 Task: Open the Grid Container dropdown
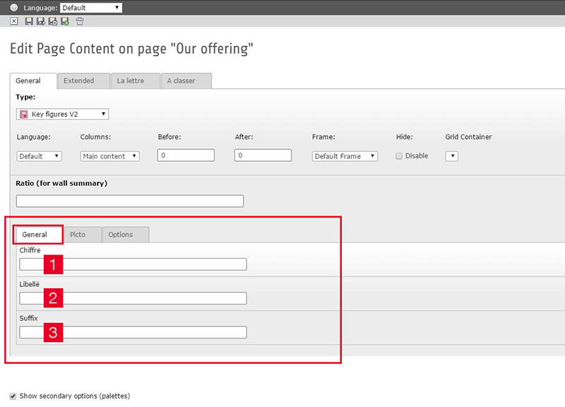click(451, 156)
